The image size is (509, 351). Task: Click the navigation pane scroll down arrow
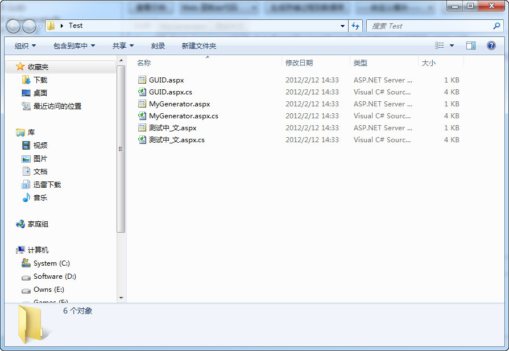[121, 298]
